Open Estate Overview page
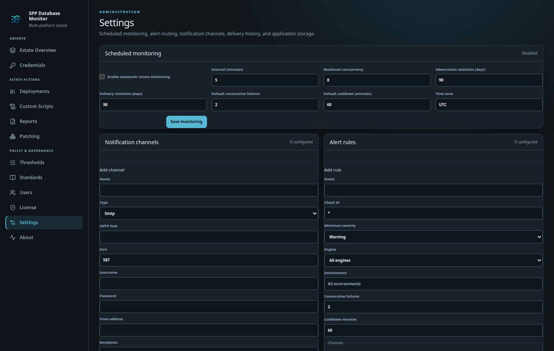The width and height of the screenshot is (554, 351). [x=44, y=50]
